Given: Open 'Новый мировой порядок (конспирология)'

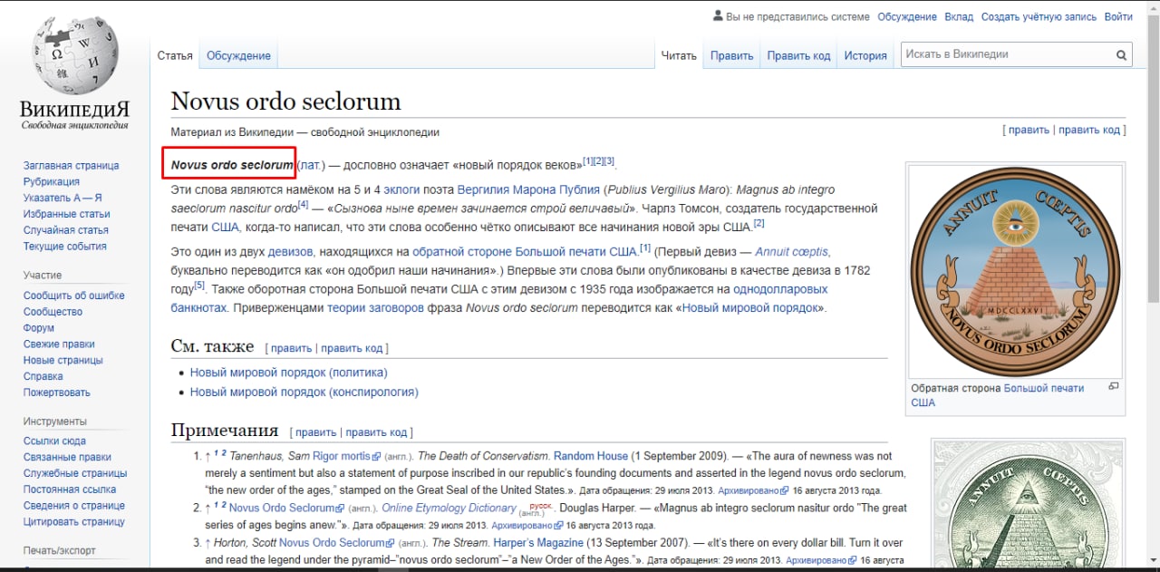Looking at the screenshot, I should (x=304, y=393).
